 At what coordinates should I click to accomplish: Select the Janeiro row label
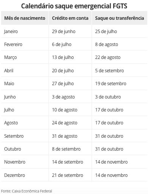[x=11, y=32]
